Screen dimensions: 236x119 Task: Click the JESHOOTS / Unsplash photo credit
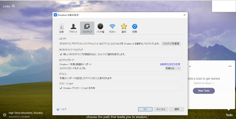click(19, 117)
